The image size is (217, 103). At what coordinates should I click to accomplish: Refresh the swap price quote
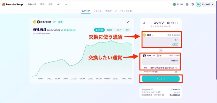click(x=177, y=23)
